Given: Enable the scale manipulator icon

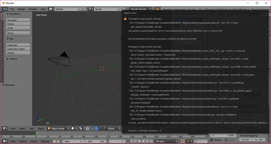Looking at the screenshot, I should (104, 128).
